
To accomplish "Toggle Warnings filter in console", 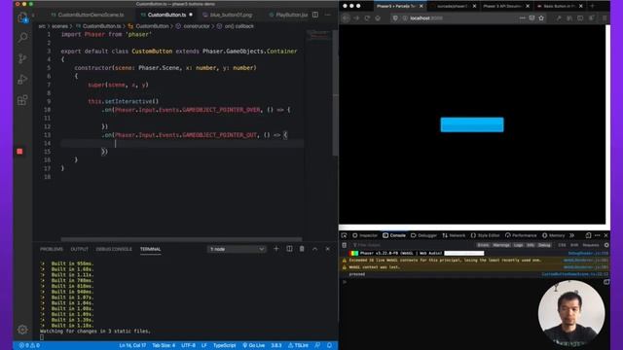I will coord(501,245).
